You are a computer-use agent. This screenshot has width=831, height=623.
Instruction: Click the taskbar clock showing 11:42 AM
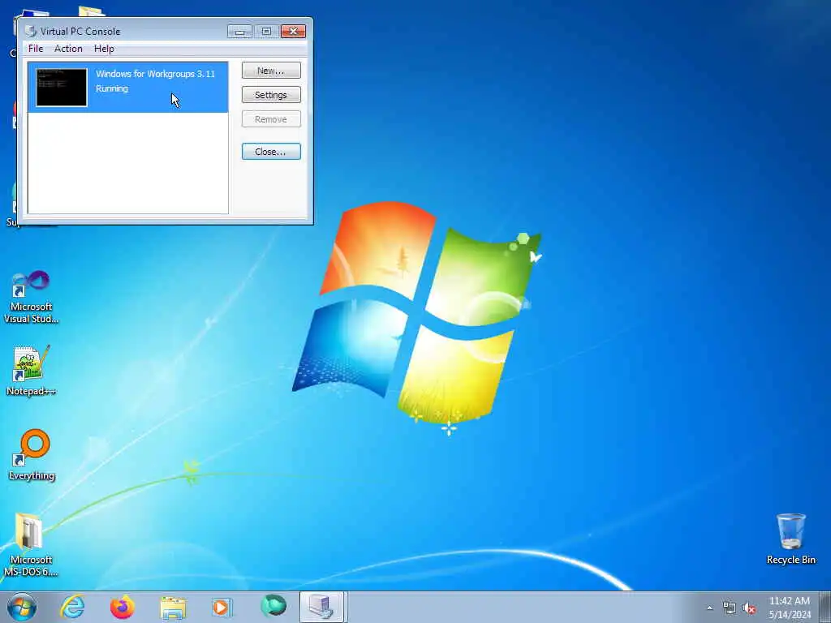pos(790,608)
